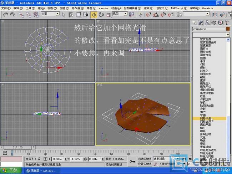Click Use Pivot Point Center icon
The width and height of the screenshot is (232, 174).
click(132, 15)
